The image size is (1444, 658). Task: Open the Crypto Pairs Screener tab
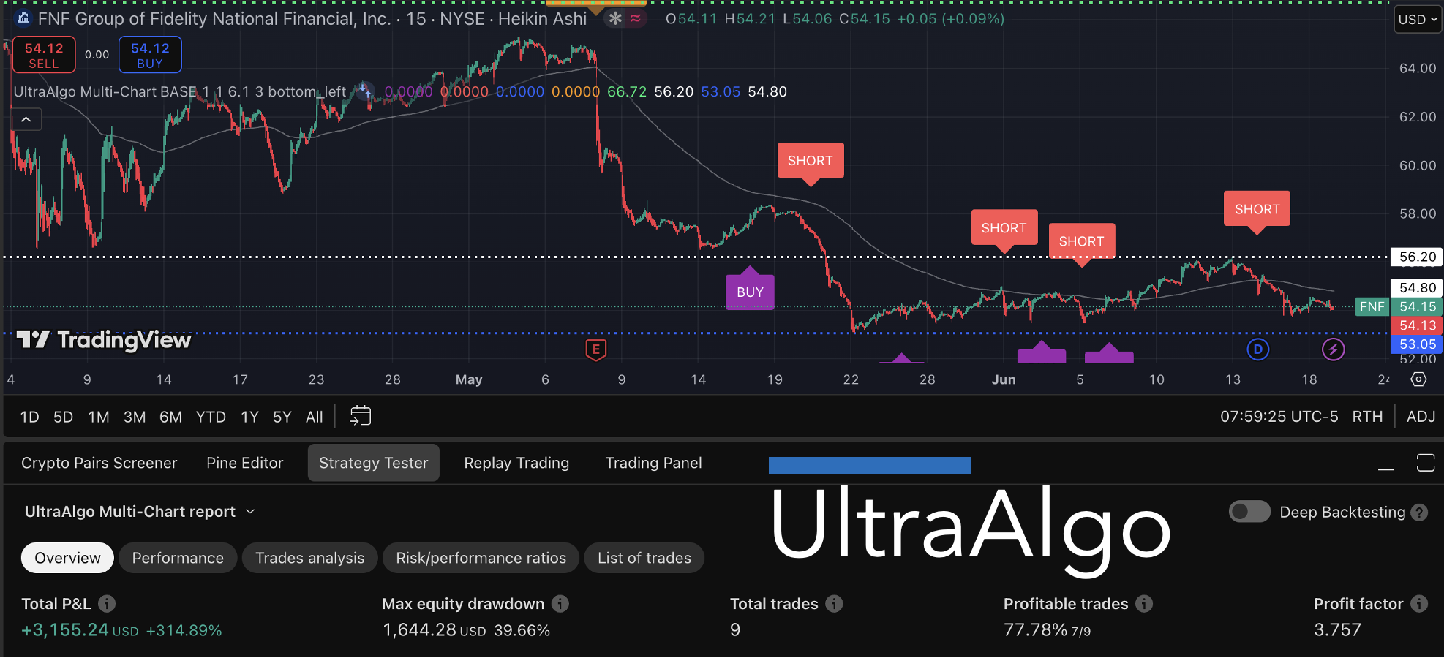click(x=99, y=463)
